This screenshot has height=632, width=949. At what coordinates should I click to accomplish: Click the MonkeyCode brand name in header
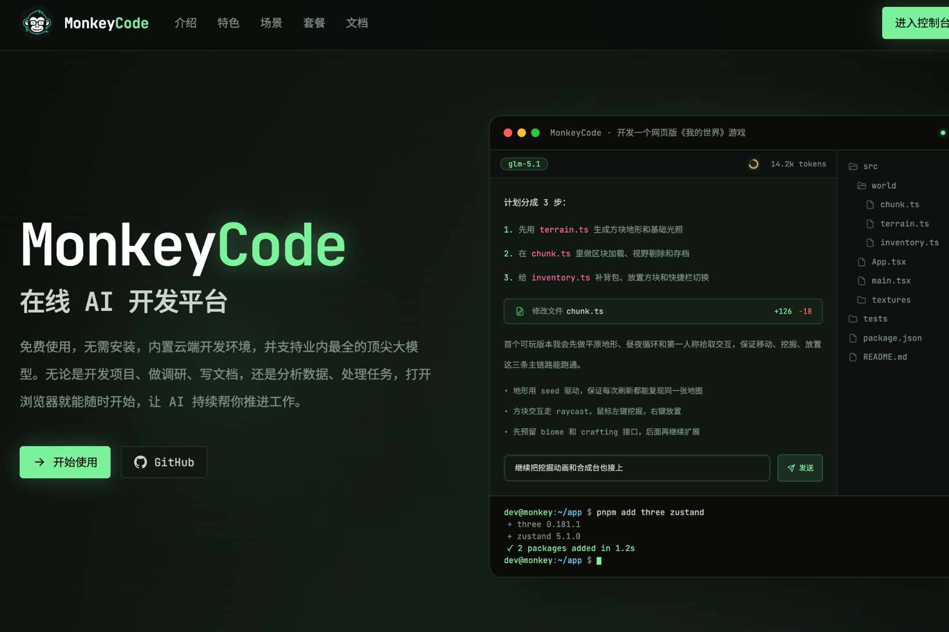click(x=107, y=23)
